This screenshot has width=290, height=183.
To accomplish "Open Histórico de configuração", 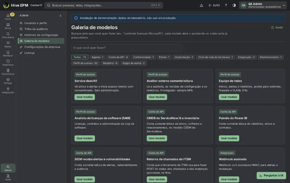I will point(41,35).
